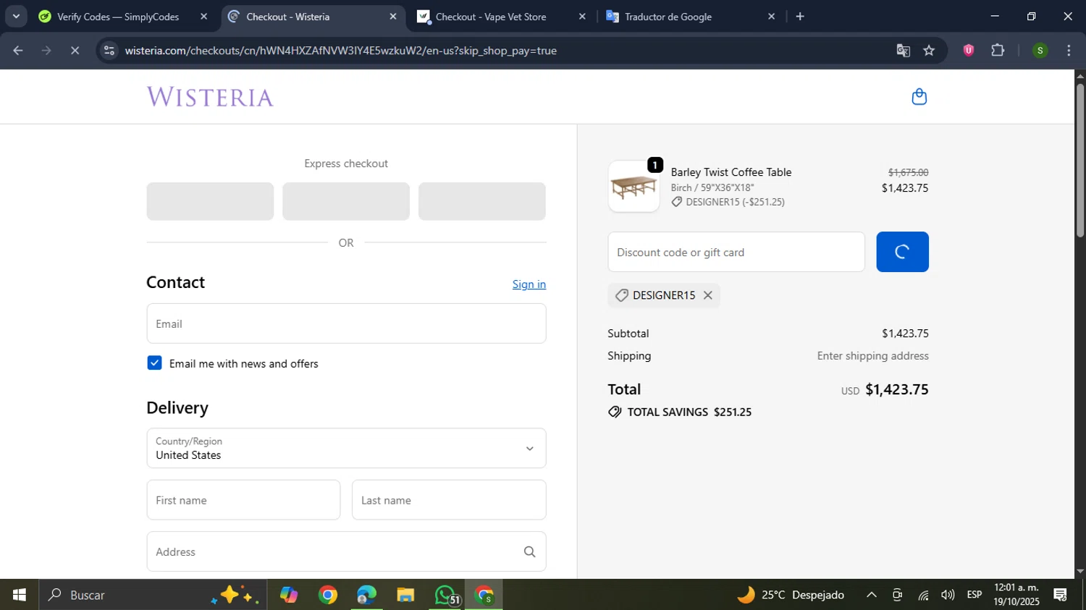Image resolution: width=1086 pixels, height=610 pixels.
Task: Open the volume speaker icon
Action: point(948,595)
